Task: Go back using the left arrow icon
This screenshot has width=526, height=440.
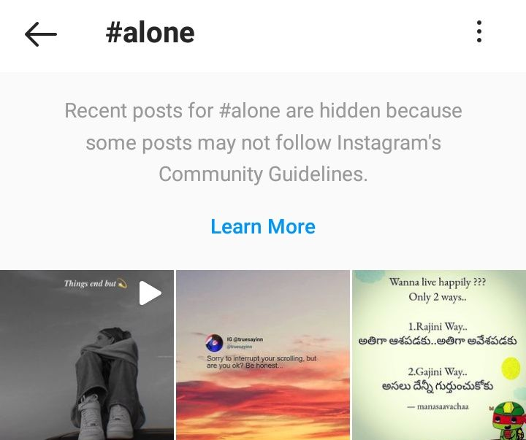Action: [x=41, y=34]
